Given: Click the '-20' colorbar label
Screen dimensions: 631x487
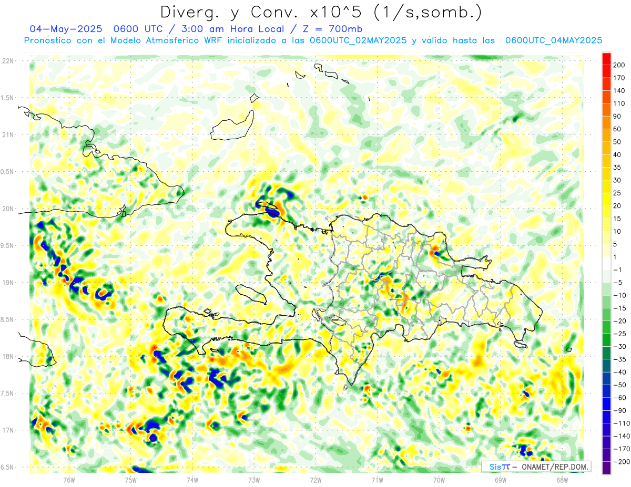Looking at the screenshot, I should coord(620,321).
